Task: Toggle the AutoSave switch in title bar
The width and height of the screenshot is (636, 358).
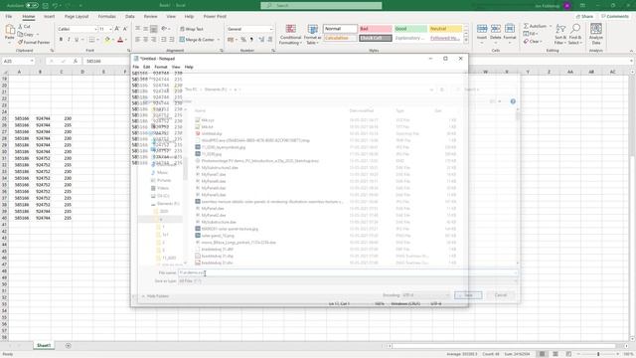Action: (32, 6)
